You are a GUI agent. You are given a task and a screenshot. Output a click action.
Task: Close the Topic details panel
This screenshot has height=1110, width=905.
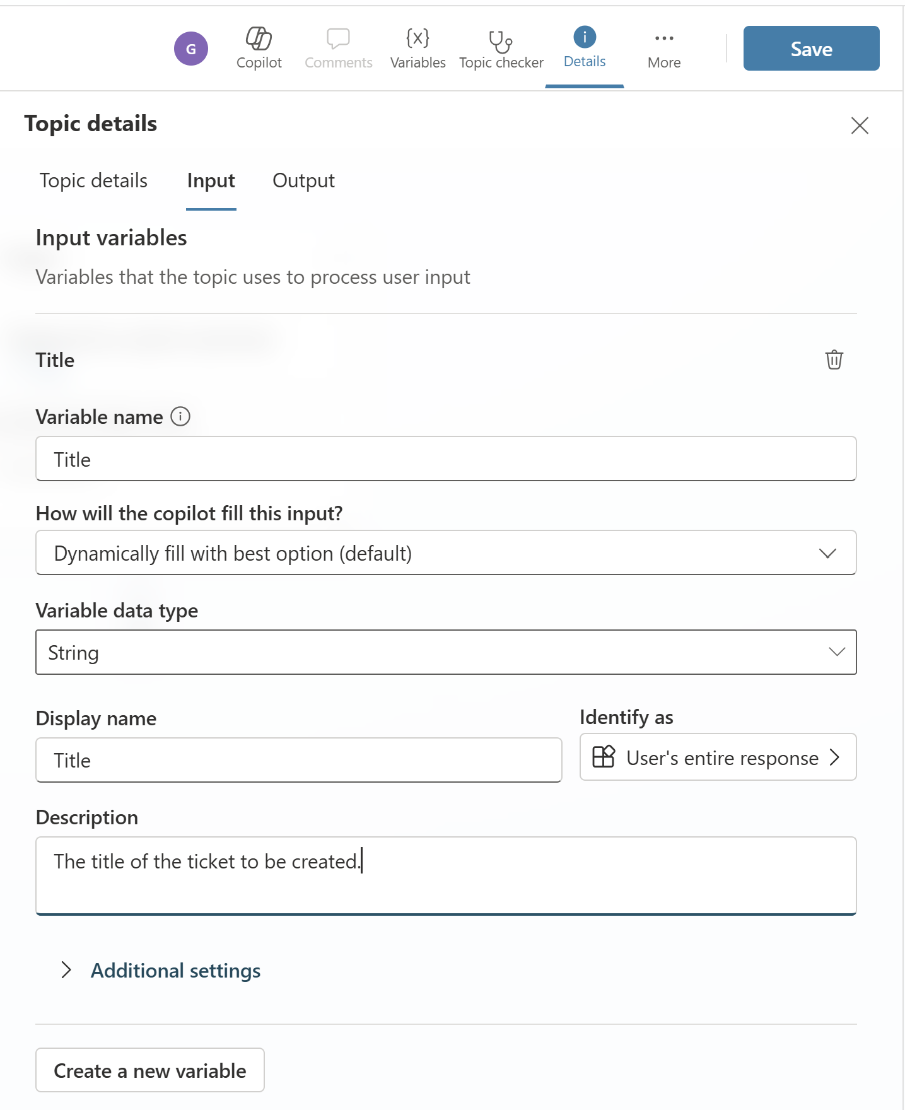click(860, 126)
